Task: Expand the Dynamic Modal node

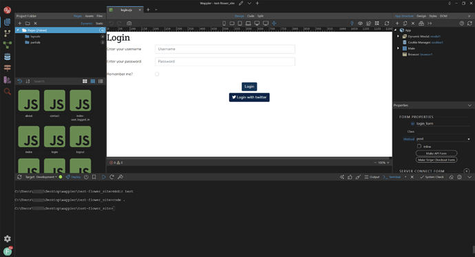Action: pos(399,36)
